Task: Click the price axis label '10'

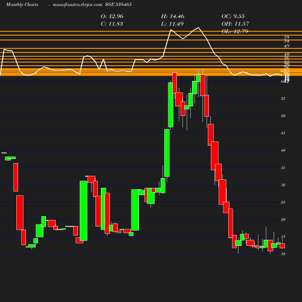Action: [283, 254]
